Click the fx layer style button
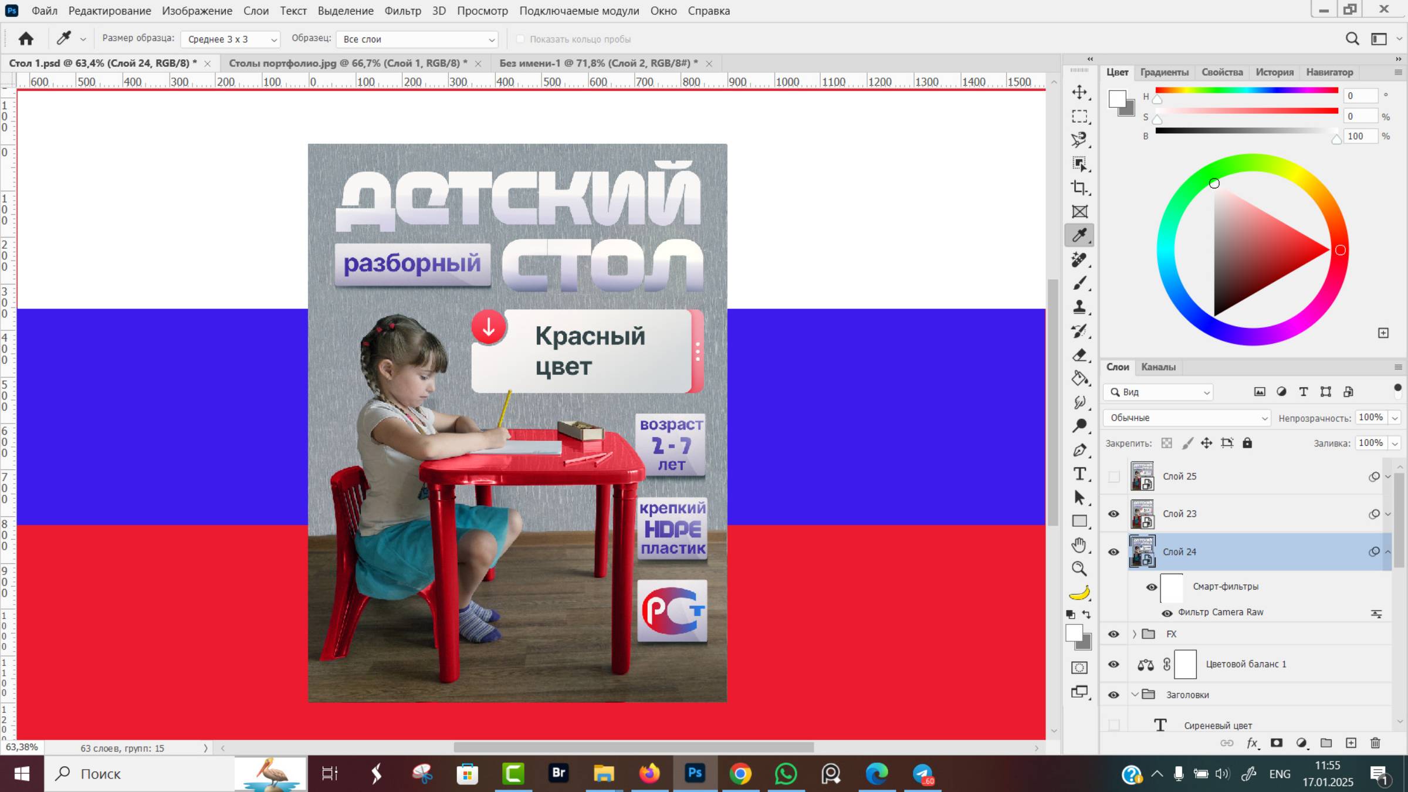The width and height of the screenshot is (1408, 792). (x=1253, y=743)
